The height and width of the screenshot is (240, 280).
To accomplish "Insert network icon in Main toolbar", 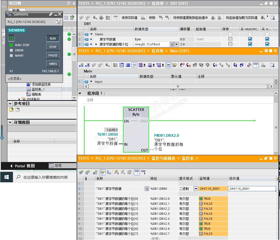I will tap(81, 65).
